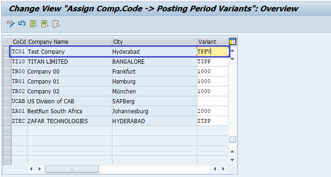Click vertical scrollbar up arrow beside TC01 row
Screen dimensions: 331x177
pyautogui.click(x=232, y=51)
